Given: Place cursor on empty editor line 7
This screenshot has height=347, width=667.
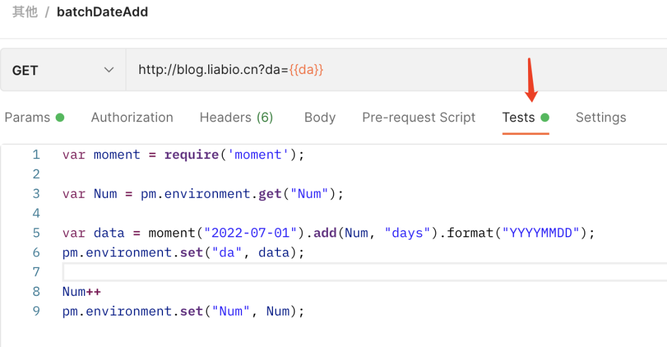Looking at the screenshot, I should pyautogui.click(x=309, y=272).
